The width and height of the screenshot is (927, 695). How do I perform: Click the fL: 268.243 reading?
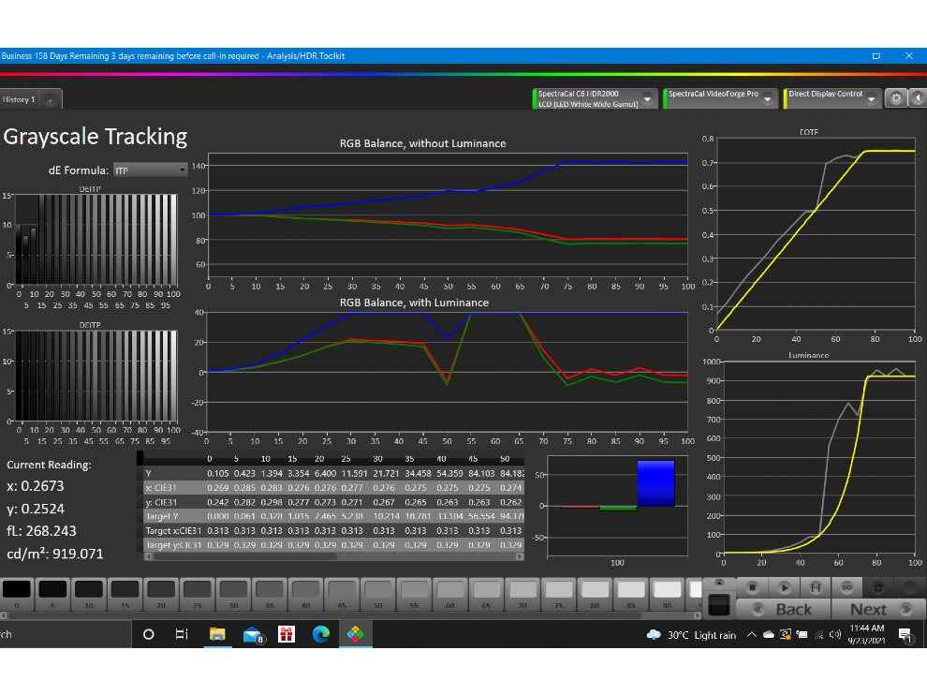(41, 531)
